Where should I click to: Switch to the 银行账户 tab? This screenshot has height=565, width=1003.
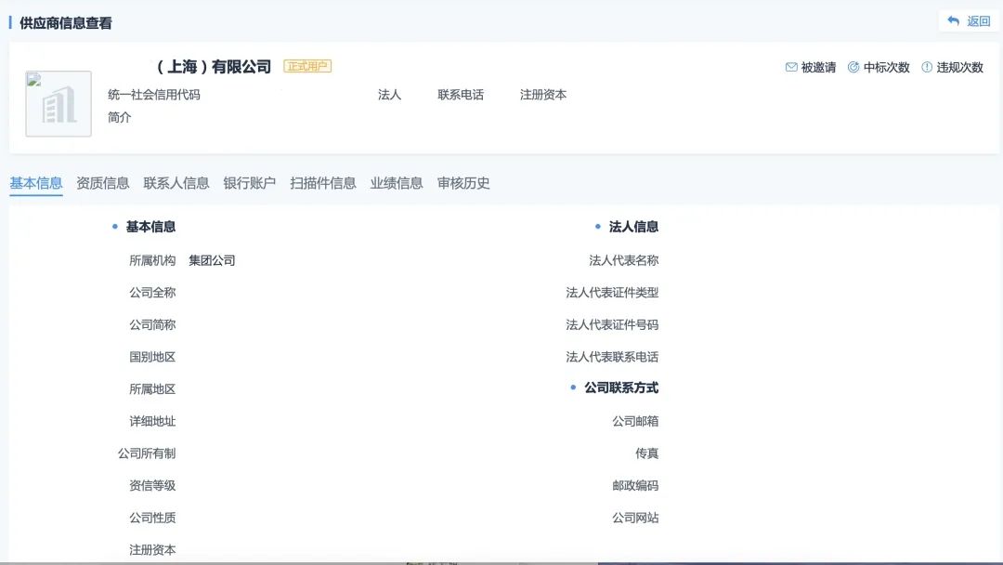(x=250, y=182)
